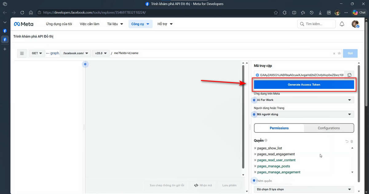Open the browser profile avatar
369x194 pixels.
coord(337,13)
